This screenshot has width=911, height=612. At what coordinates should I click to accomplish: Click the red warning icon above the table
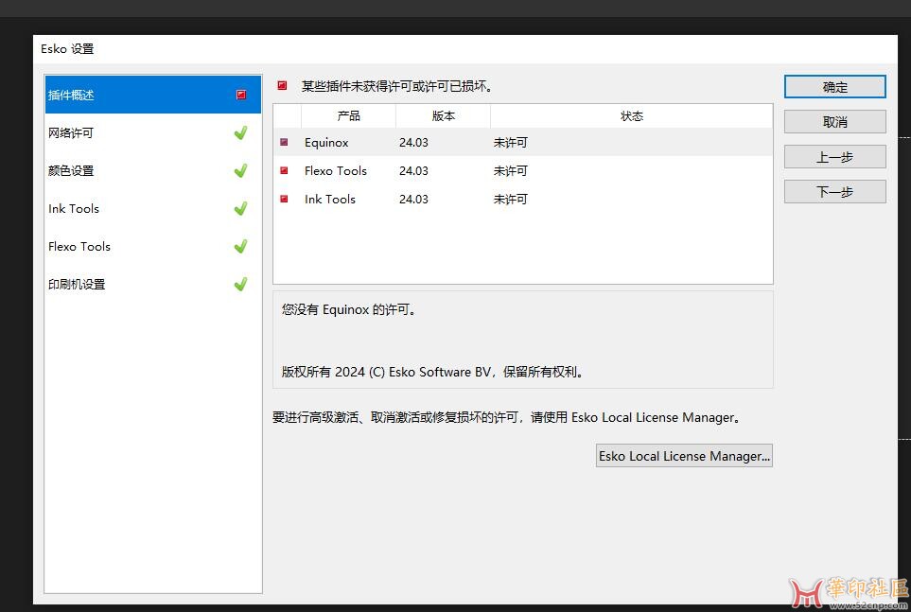[x=282, y=85]
